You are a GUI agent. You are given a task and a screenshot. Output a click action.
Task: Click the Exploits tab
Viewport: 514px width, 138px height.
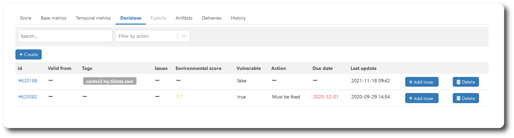158,18
